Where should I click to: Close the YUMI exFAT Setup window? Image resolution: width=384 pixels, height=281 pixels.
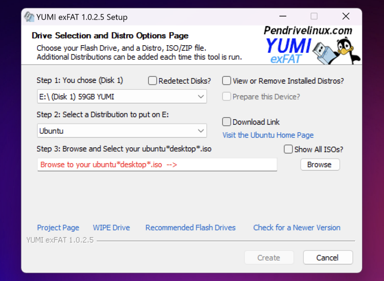click(346, 17)
